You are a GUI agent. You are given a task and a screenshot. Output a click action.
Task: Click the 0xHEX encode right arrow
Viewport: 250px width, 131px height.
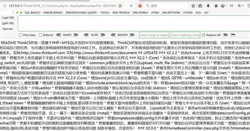[76, 35]
